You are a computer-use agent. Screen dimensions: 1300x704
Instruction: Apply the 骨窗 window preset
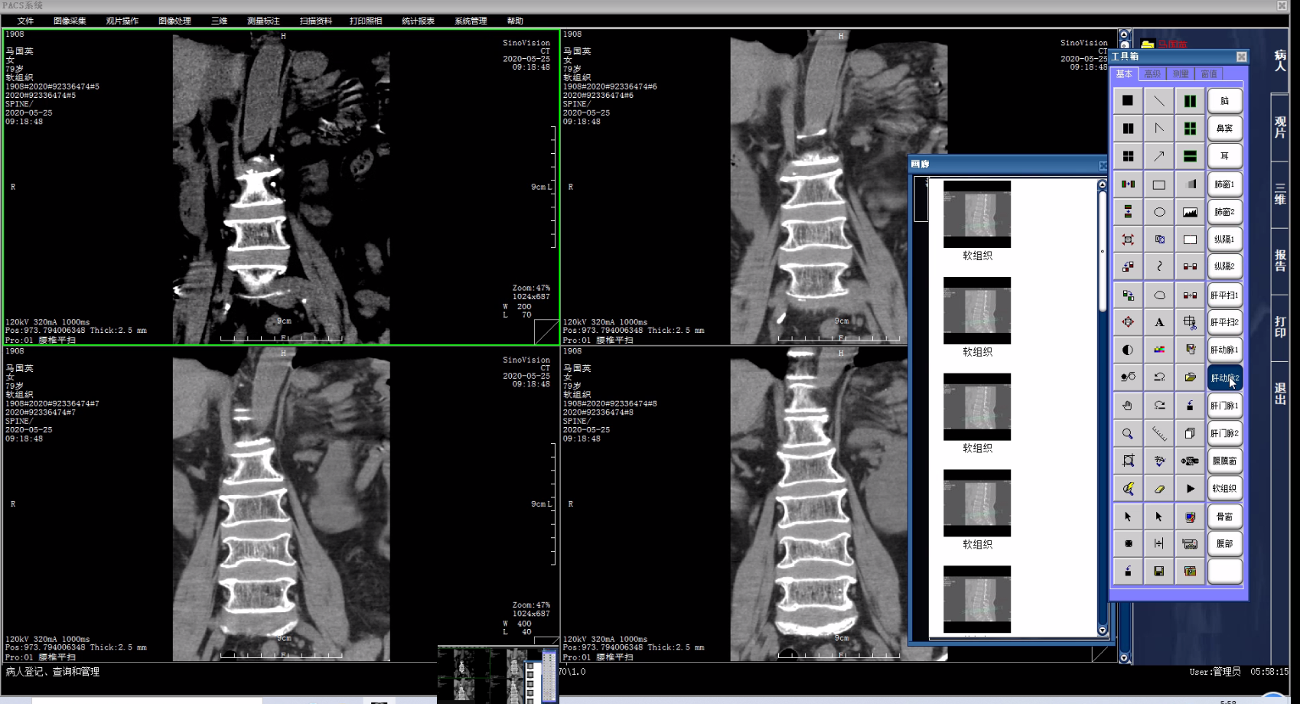1224,517
